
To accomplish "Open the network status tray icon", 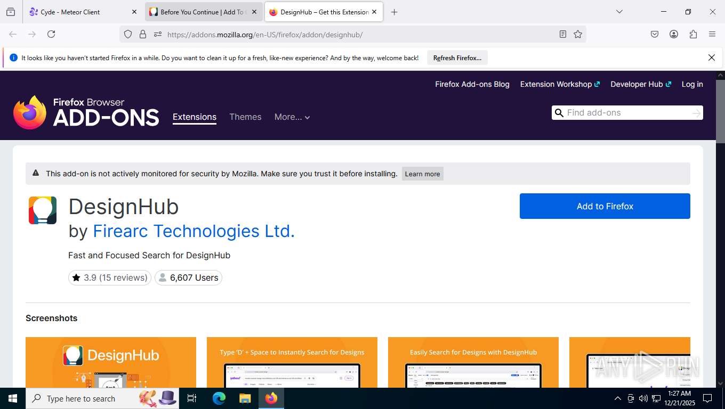I will click(x=656, y=398).
